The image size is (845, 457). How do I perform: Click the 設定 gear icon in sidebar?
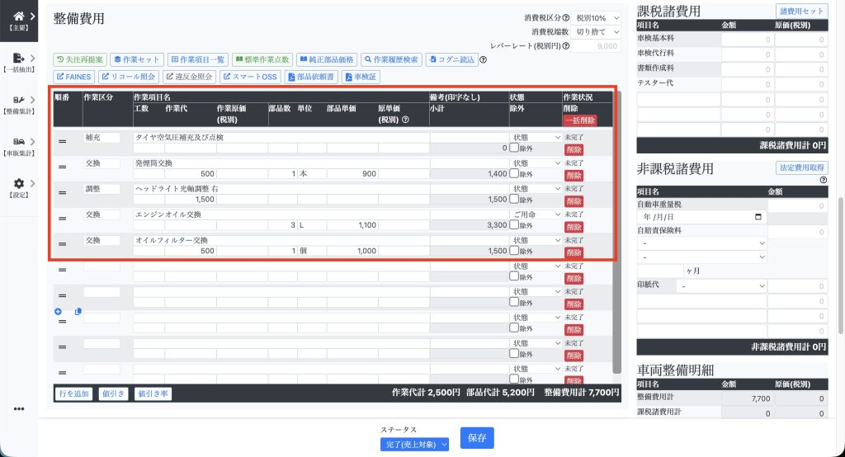(18, 183)
